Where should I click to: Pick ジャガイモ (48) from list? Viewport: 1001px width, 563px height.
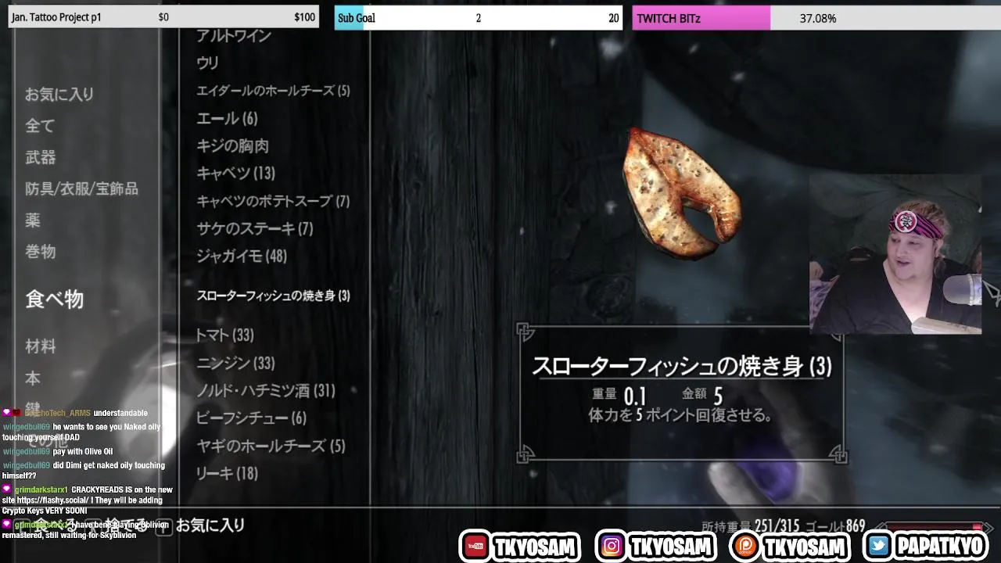tap(242, 256)
